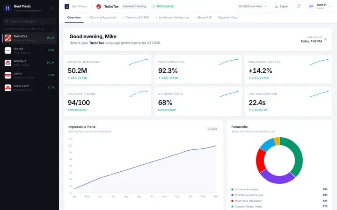Open the Q1 2026 (Jan-Mar) period dropdown

point(253,7)
